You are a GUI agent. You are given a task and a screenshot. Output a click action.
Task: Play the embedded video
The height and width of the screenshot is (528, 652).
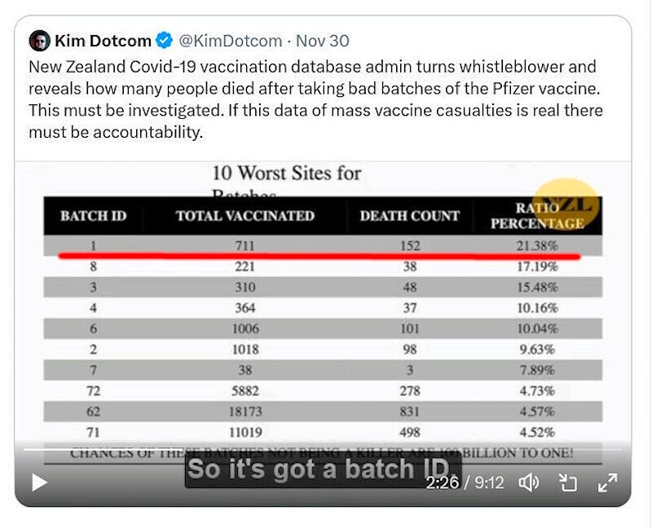coord(39,482)
